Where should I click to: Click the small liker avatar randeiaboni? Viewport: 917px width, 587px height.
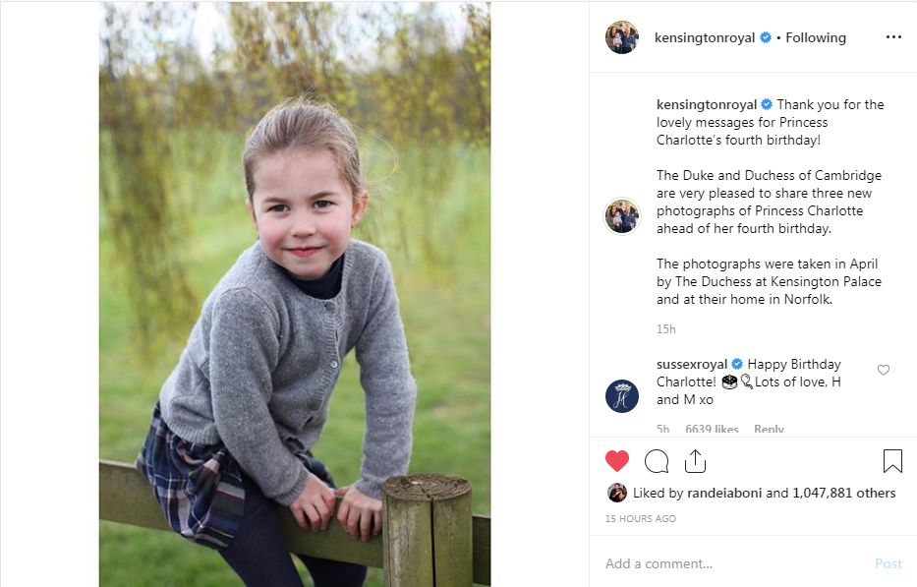[x=616, y=493]
